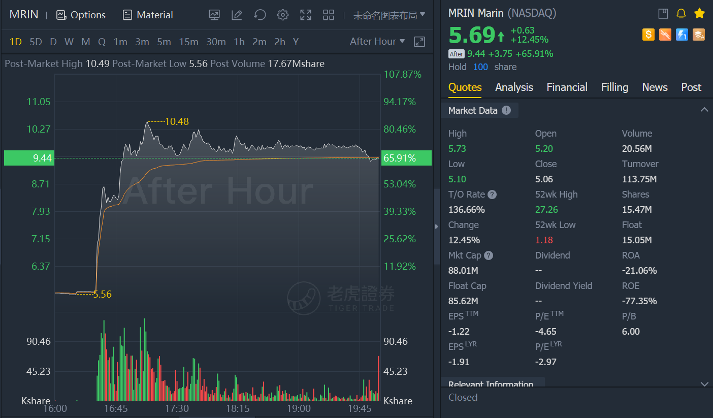713x418 pixels.
Task: Open the Options chain button
Action: (81, 15)
